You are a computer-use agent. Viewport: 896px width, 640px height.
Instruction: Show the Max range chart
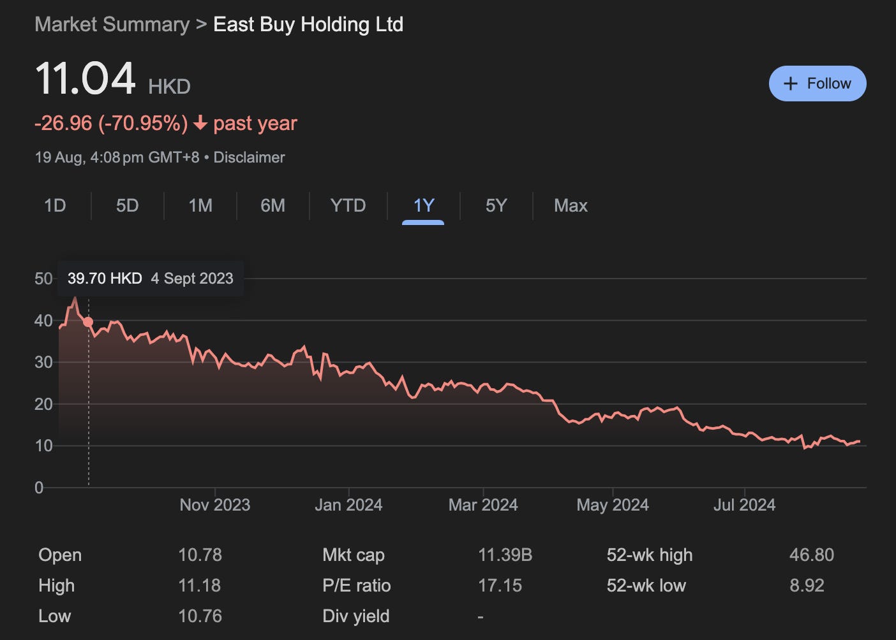tap(571, 205)
